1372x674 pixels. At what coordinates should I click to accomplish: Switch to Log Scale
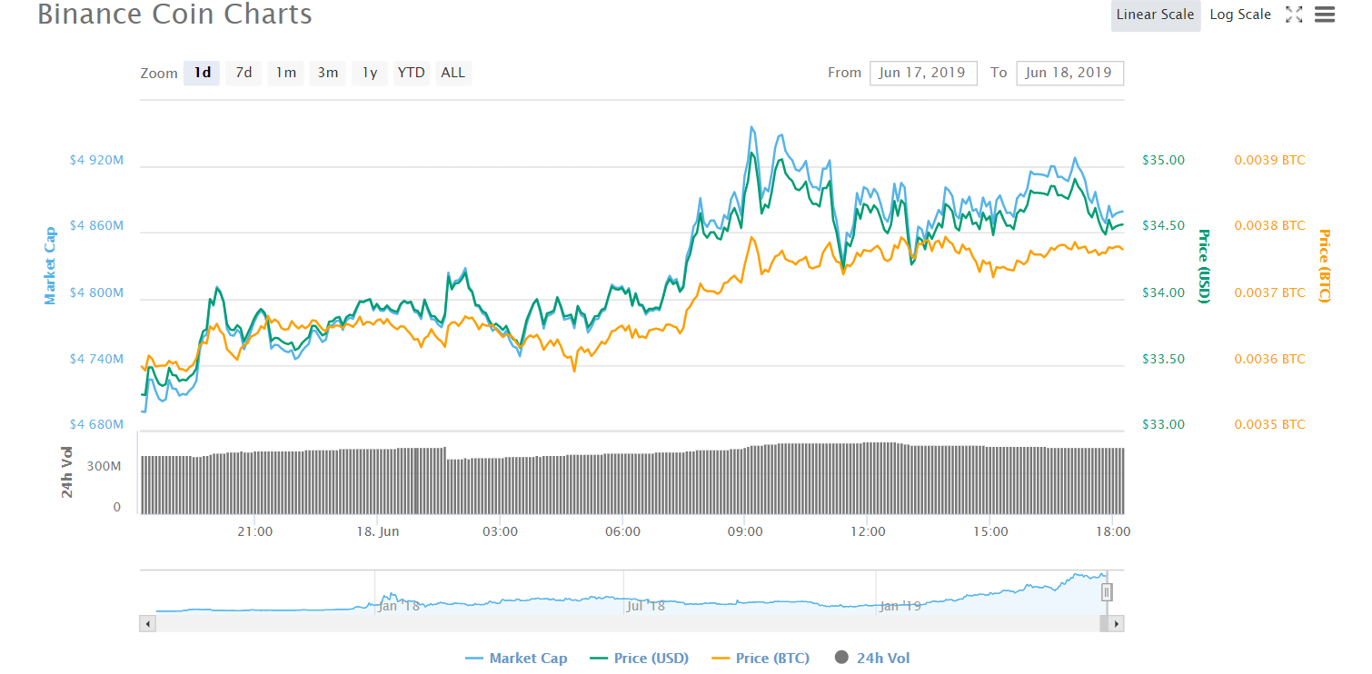tap(1240, 15)
